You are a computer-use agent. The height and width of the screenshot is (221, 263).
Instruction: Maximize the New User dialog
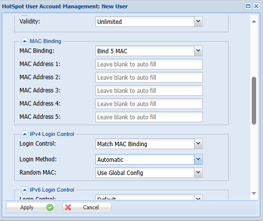click(248, 6)
